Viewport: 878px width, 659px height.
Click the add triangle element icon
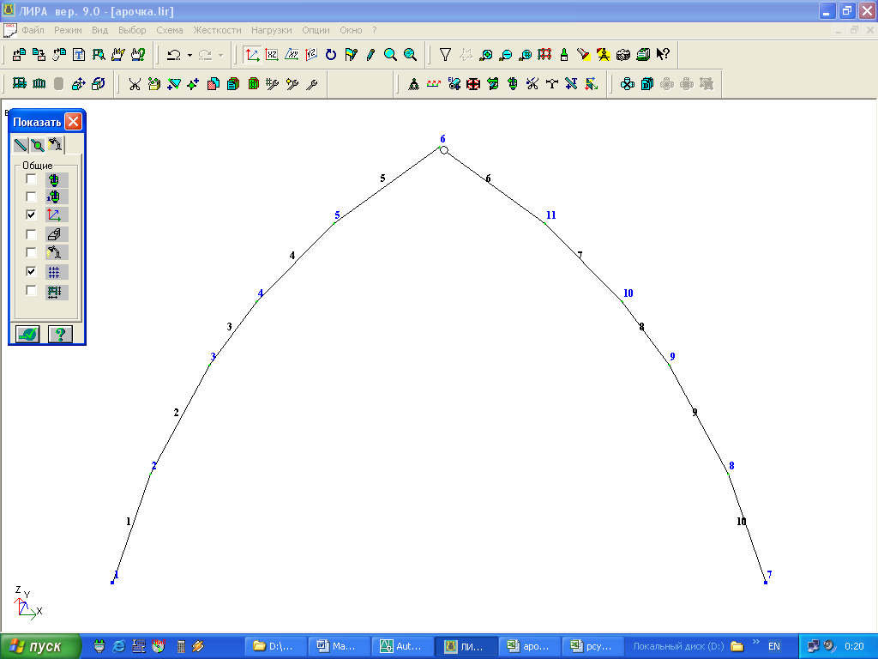[174, 84]
